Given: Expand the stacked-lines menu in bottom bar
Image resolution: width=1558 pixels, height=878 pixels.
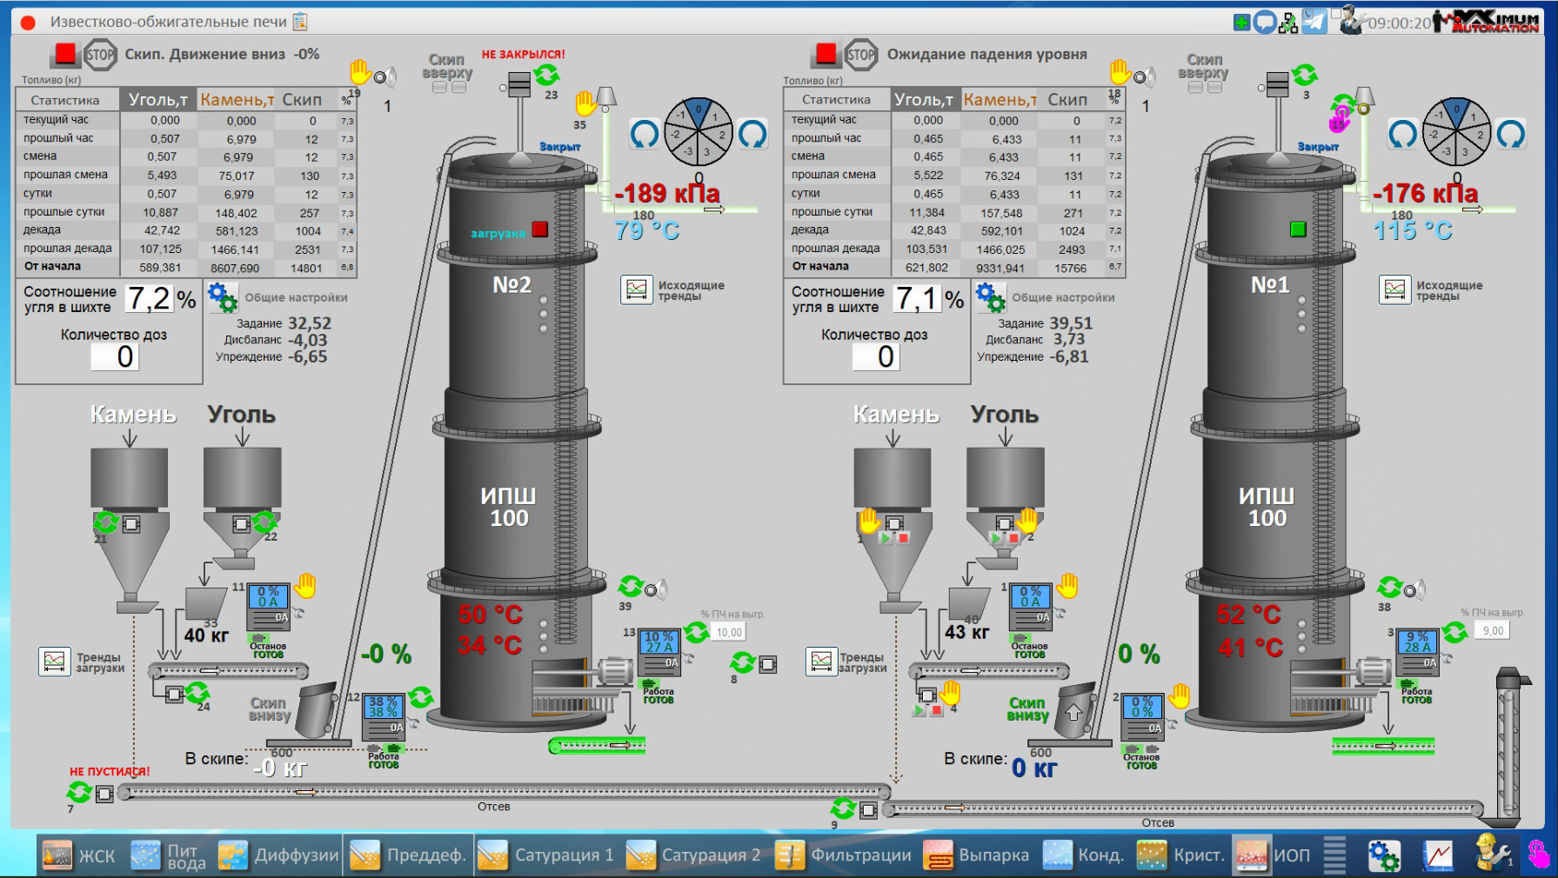Looking at the screenshot, I should [1334, 855].
